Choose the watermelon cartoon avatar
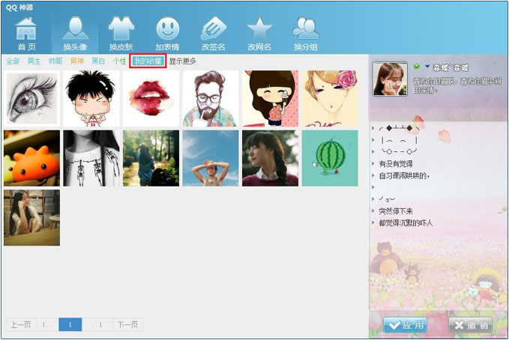509x340 pixels. [330, 158]
